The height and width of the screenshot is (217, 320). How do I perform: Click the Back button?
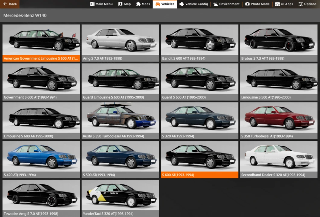pyautogui.click(x=10, y=4)
